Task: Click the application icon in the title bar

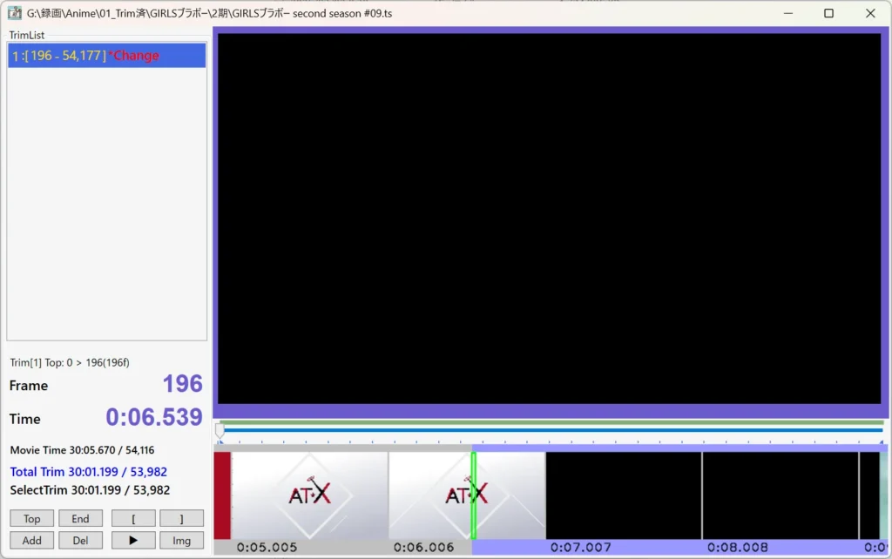Action: point(14,13)
